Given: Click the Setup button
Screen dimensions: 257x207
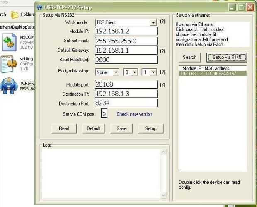Looking at the screenshot, I should (x=151, y=128).
